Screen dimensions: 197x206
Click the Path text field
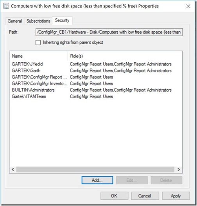(109, 32)
